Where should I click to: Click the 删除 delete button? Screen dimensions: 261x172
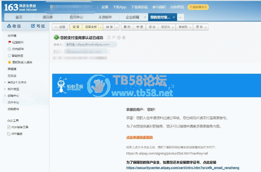[127, 27]
